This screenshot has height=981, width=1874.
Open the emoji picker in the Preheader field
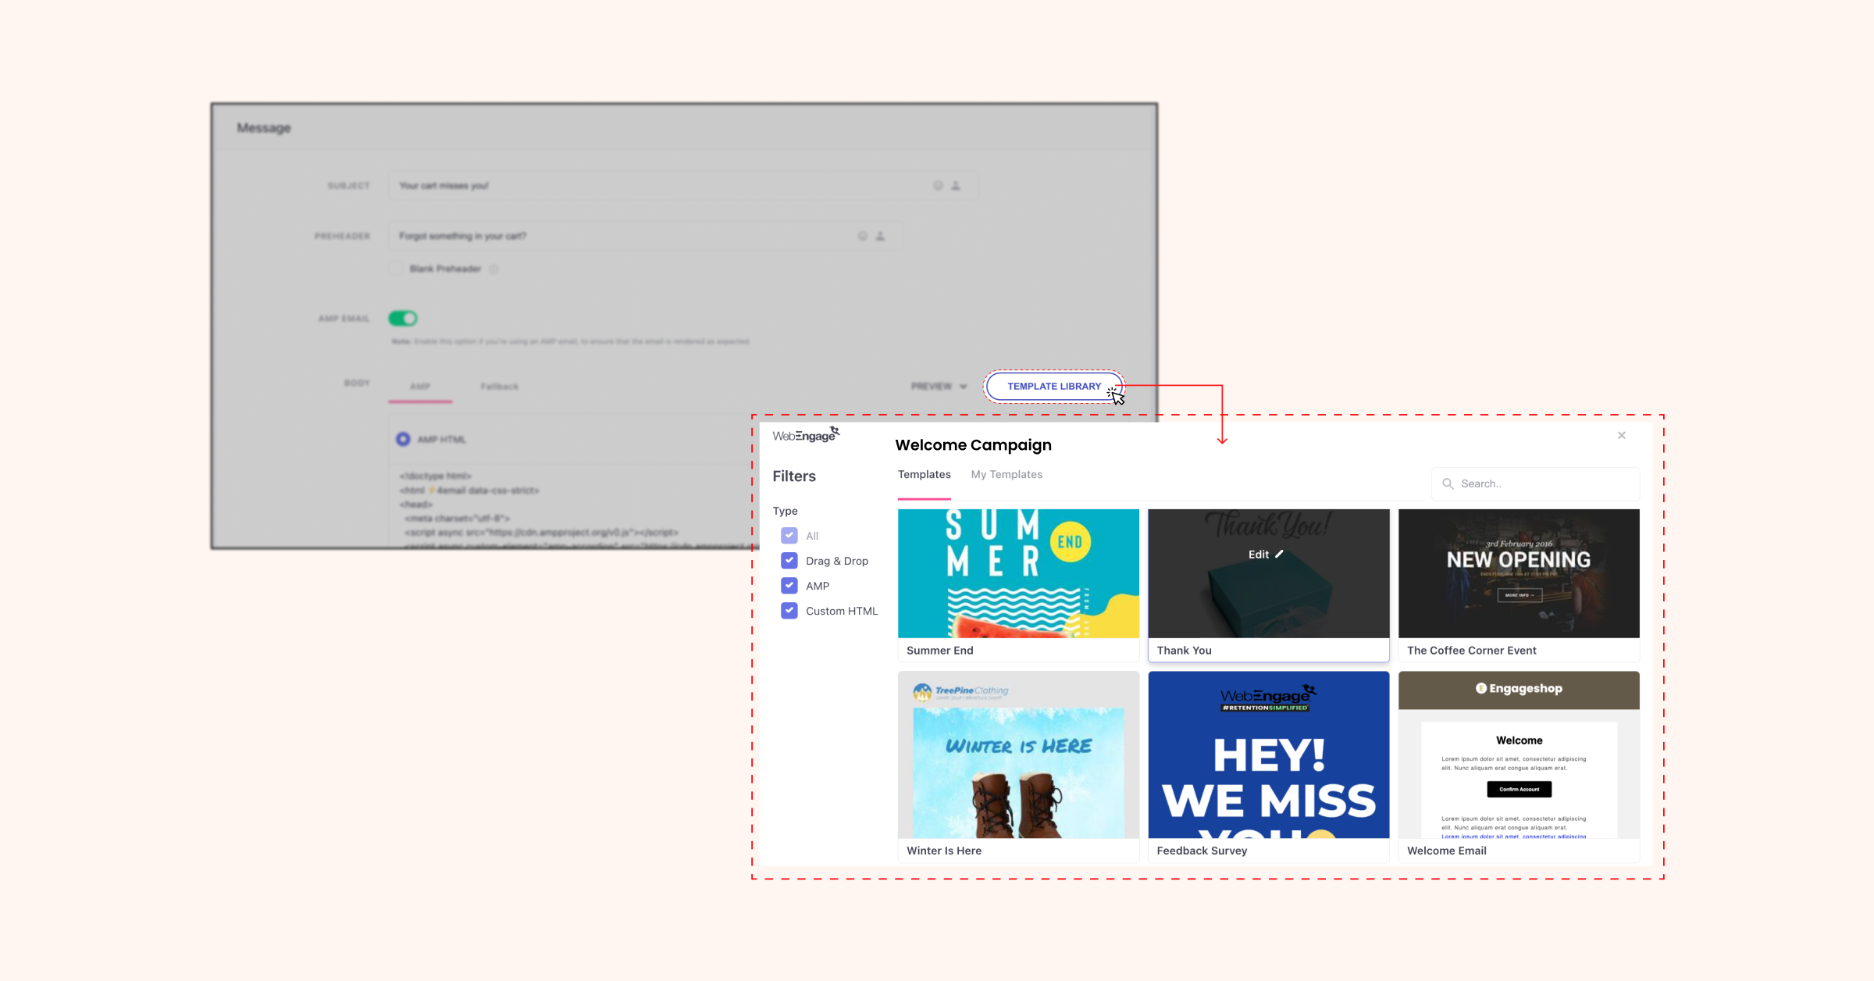pos(861,235)
